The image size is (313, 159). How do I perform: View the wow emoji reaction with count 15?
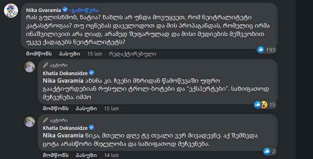coord(264,105)
